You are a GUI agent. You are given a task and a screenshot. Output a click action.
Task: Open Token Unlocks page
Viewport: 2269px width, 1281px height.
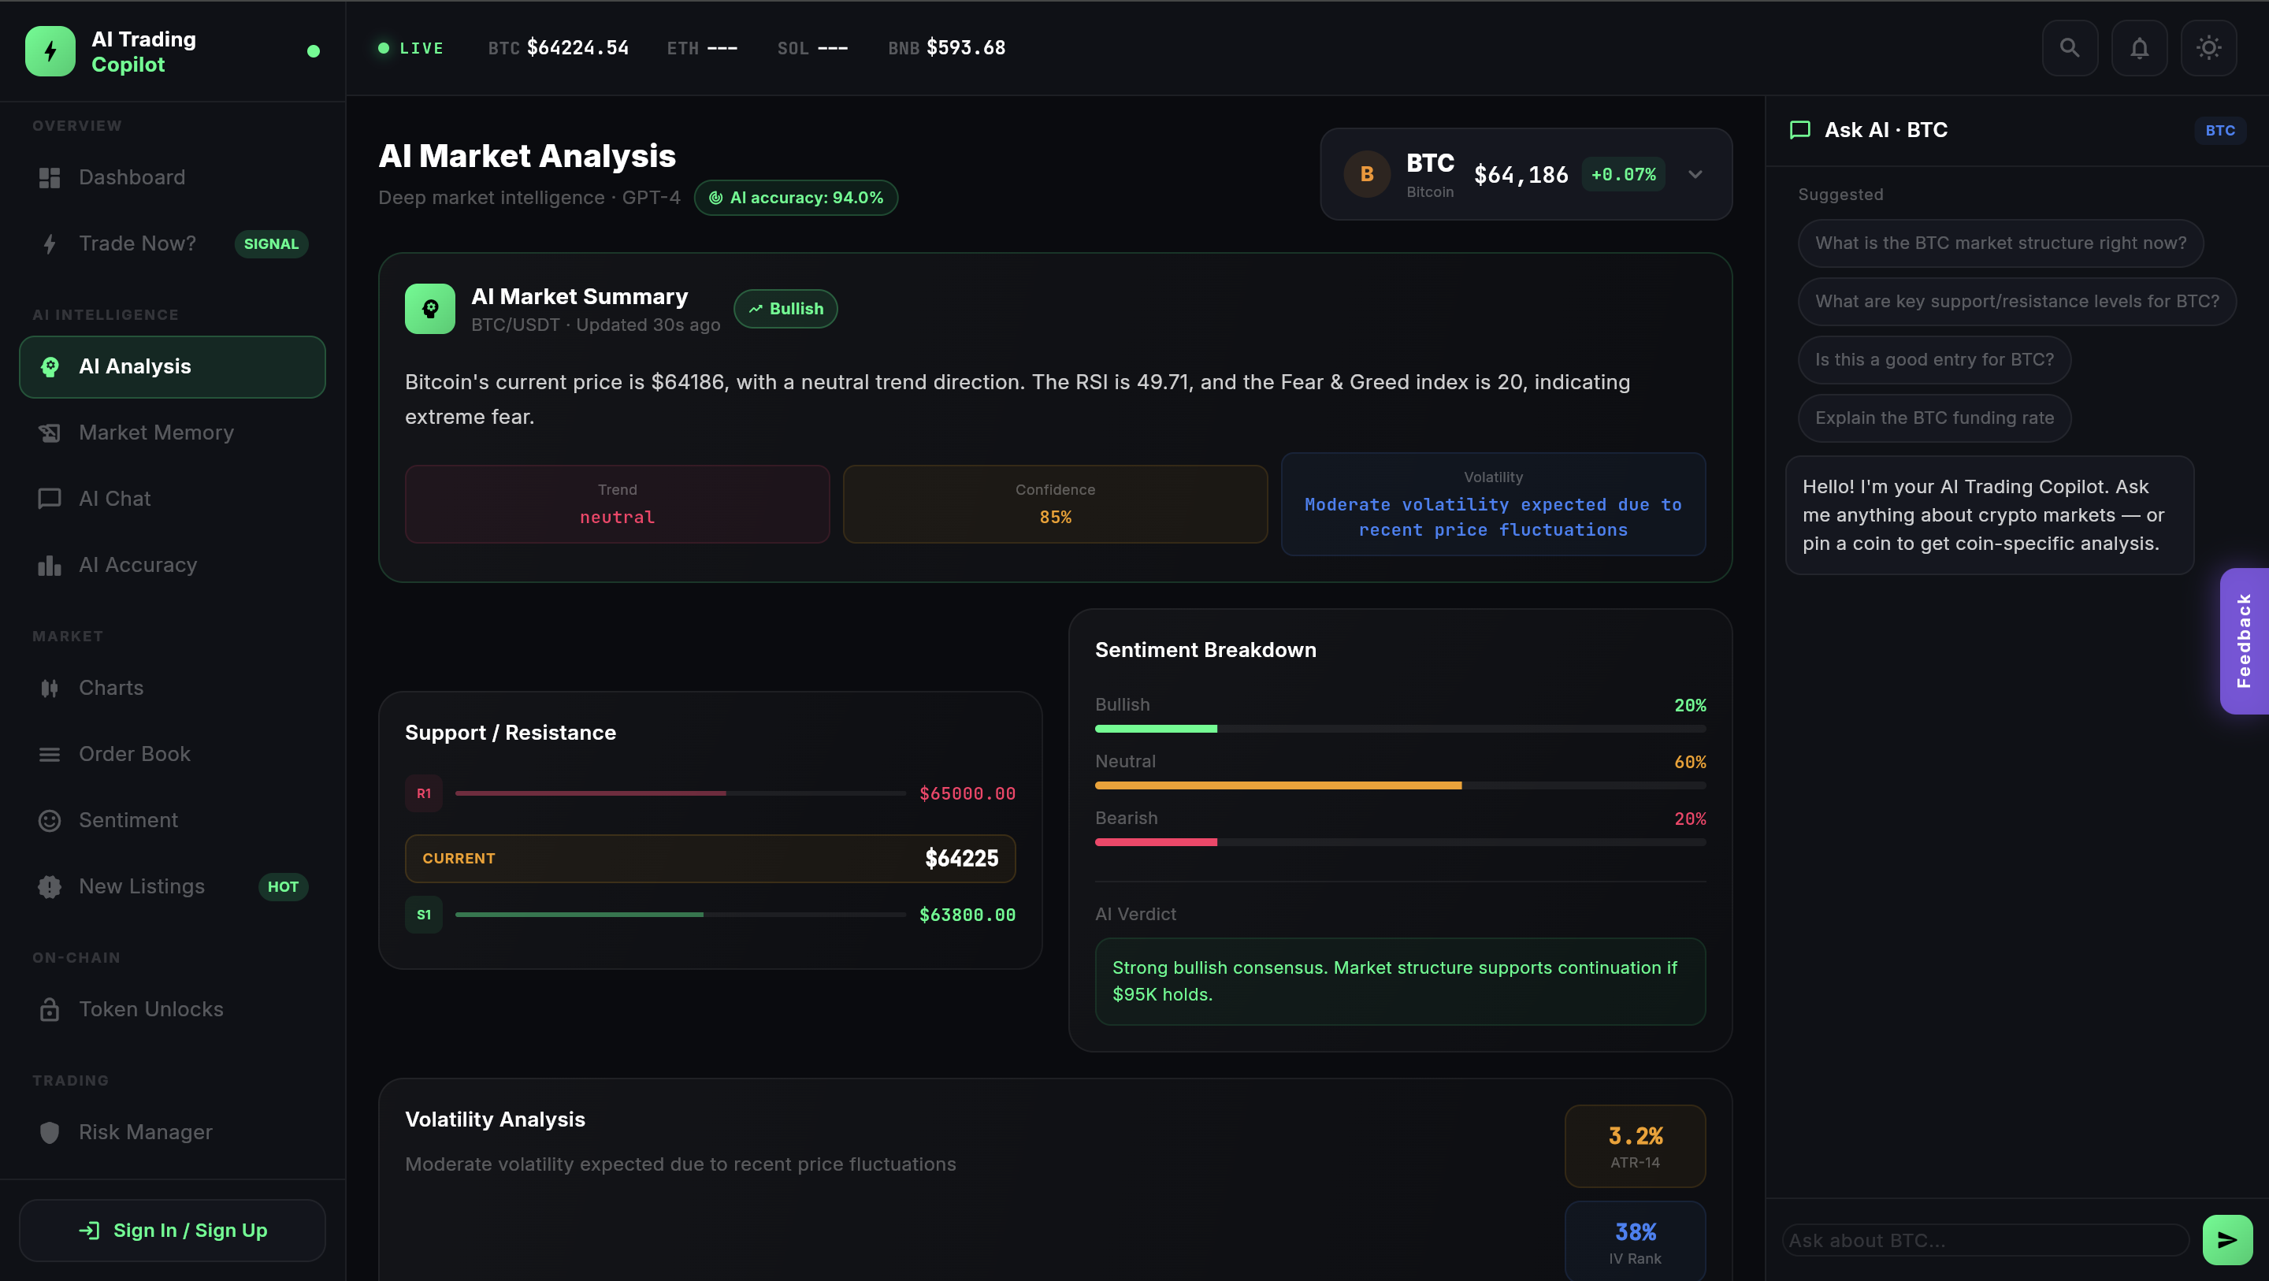click(x=173, y=1008)
